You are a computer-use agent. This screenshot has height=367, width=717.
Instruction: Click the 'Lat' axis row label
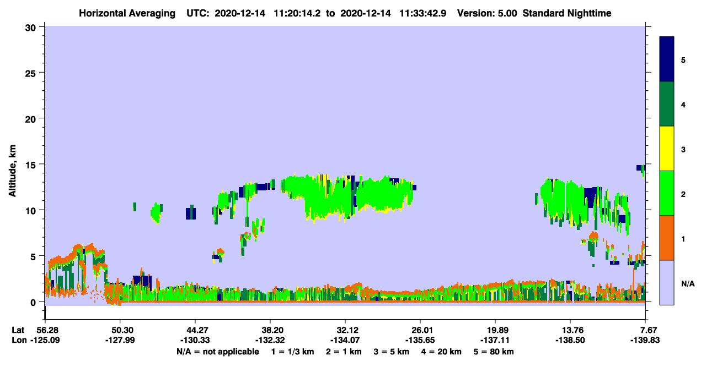pos(18,330)
